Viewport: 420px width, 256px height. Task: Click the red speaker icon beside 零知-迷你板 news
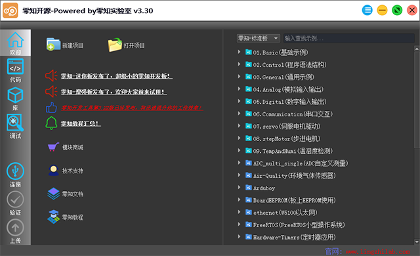click(x=51, y=75)
